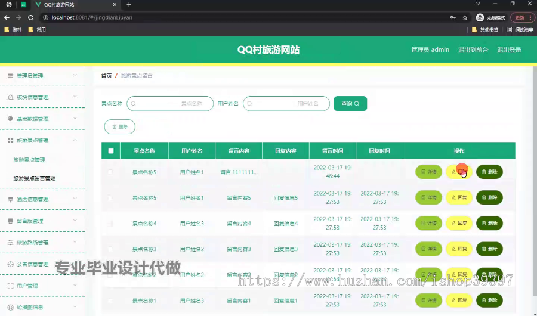Image resolution: width=537 pixels, height=316 pixels.
Task: Click the 酒店信息管理 sidebar icon
Action: click(10, 199)
